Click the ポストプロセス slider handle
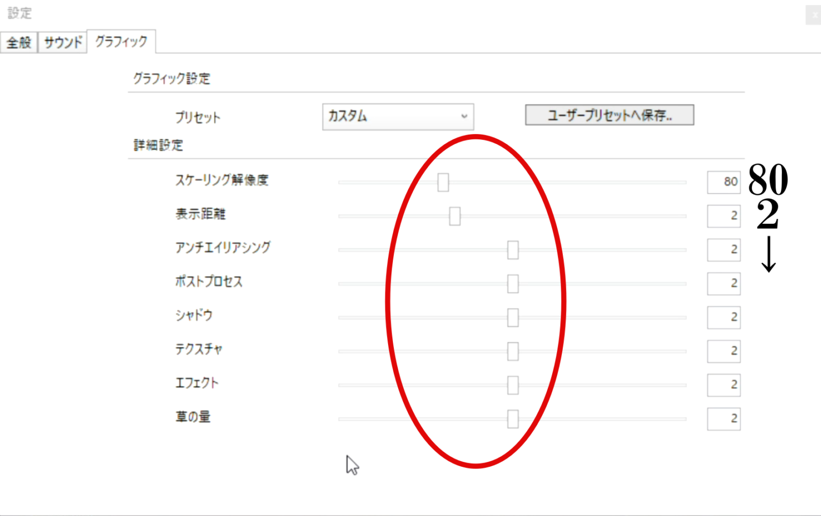Viewport: 821px width, 516px height. pos(513,284)
